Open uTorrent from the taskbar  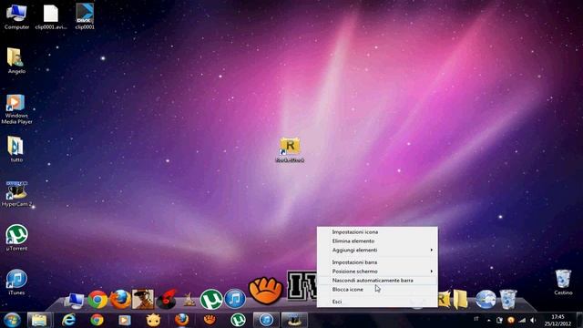238,320
